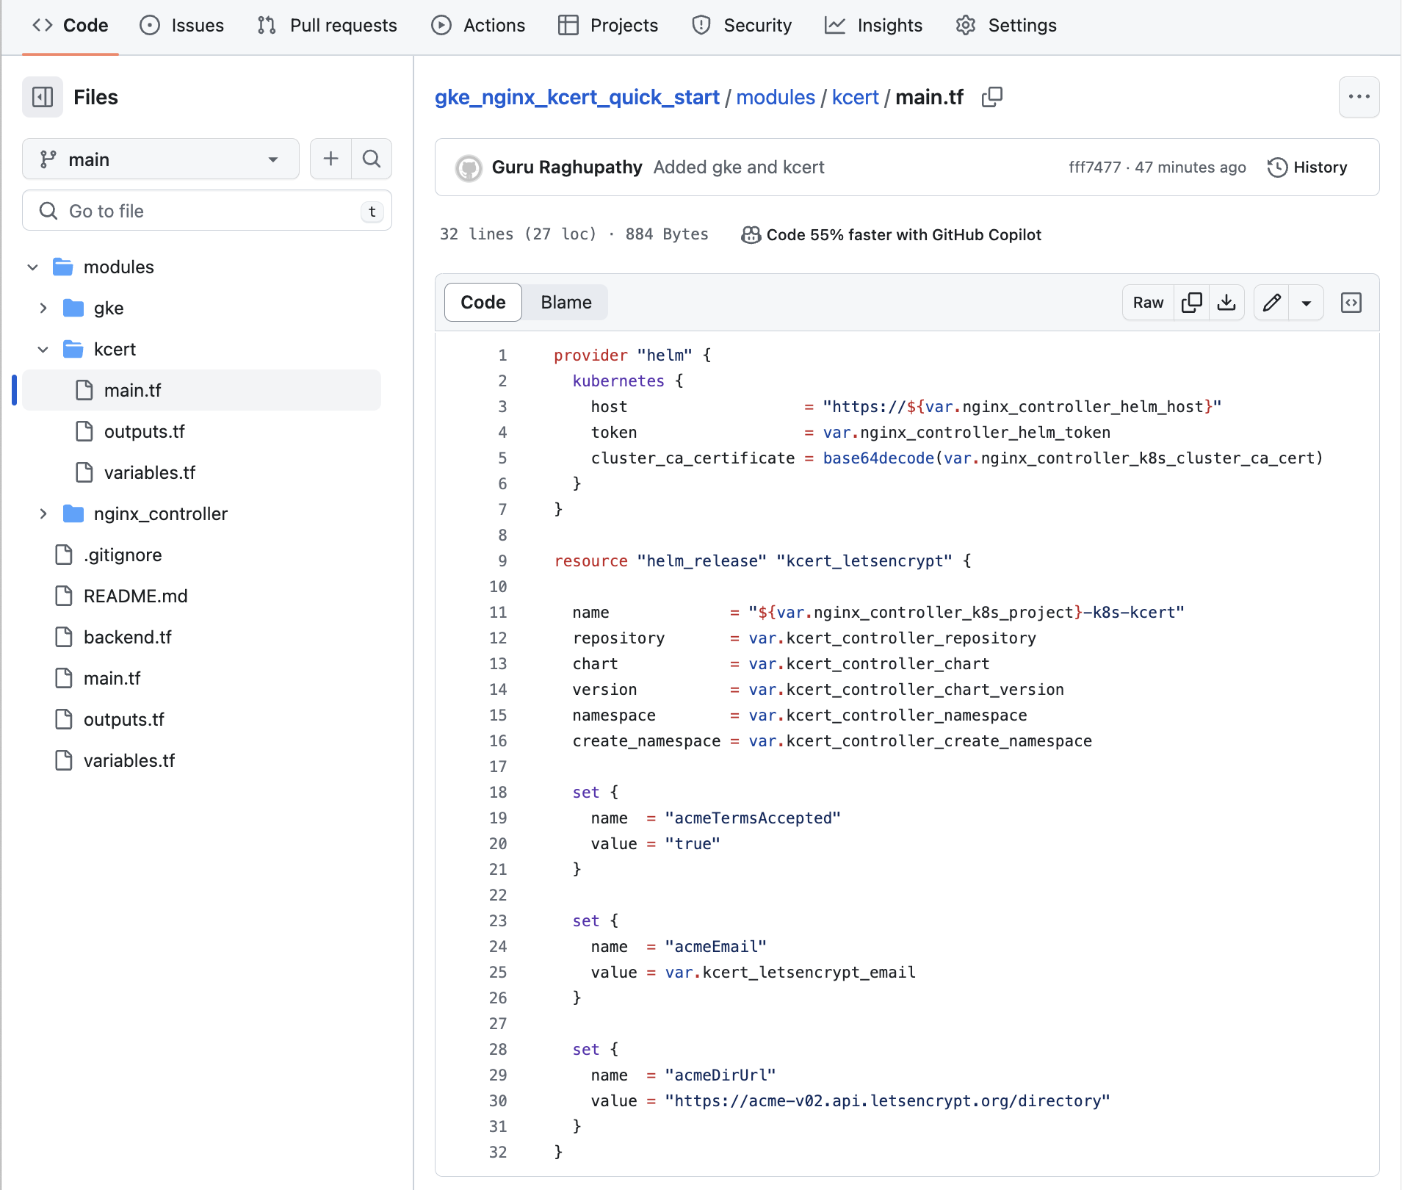Download the raw main.tf file
The width and height of the screenshot is (1402, 1190).
click(1226, 302)
